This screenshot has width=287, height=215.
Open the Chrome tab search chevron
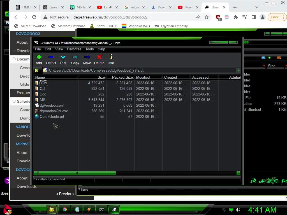click(x=257, y=7)
